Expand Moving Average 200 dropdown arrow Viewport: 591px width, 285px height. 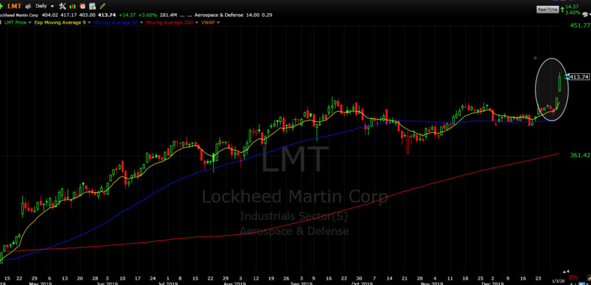pos(196,22)
